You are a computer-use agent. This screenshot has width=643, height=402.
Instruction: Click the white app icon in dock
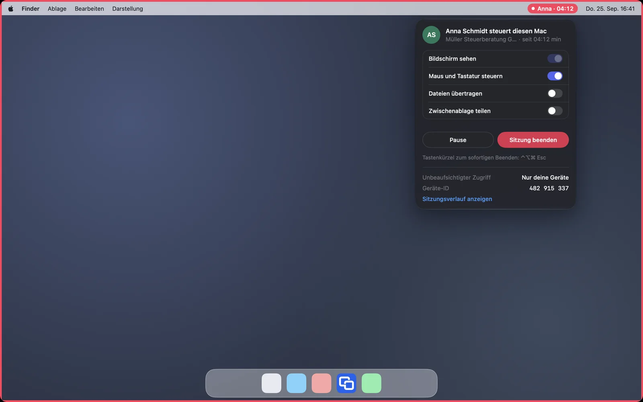pos(271,383)
